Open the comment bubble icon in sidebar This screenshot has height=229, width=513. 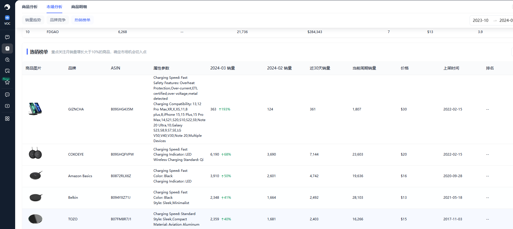(7, 37)
